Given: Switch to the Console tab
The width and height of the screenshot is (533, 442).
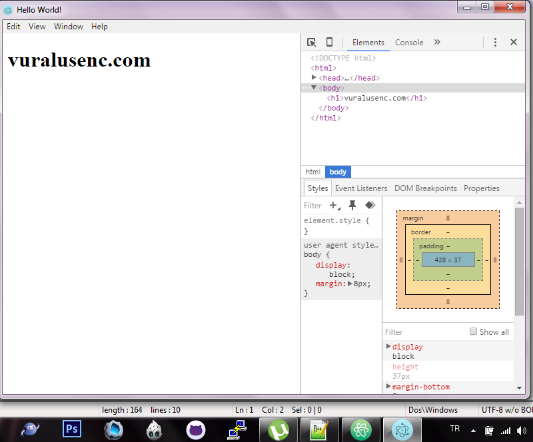Looking at the screenshot, I should click(x=409, y=43).
